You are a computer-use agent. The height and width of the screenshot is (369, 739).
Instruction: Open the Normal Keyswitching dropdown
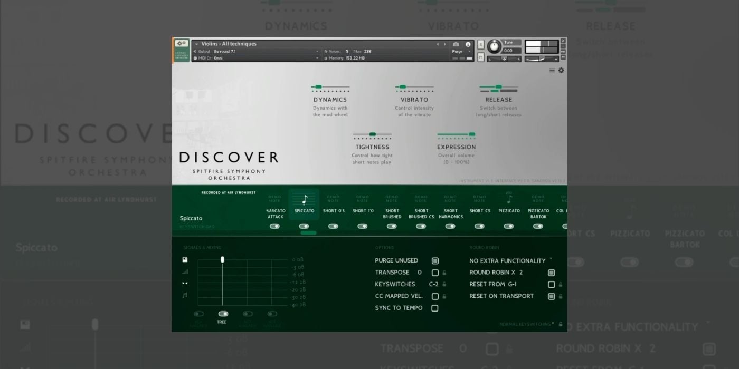click(527, 324)
